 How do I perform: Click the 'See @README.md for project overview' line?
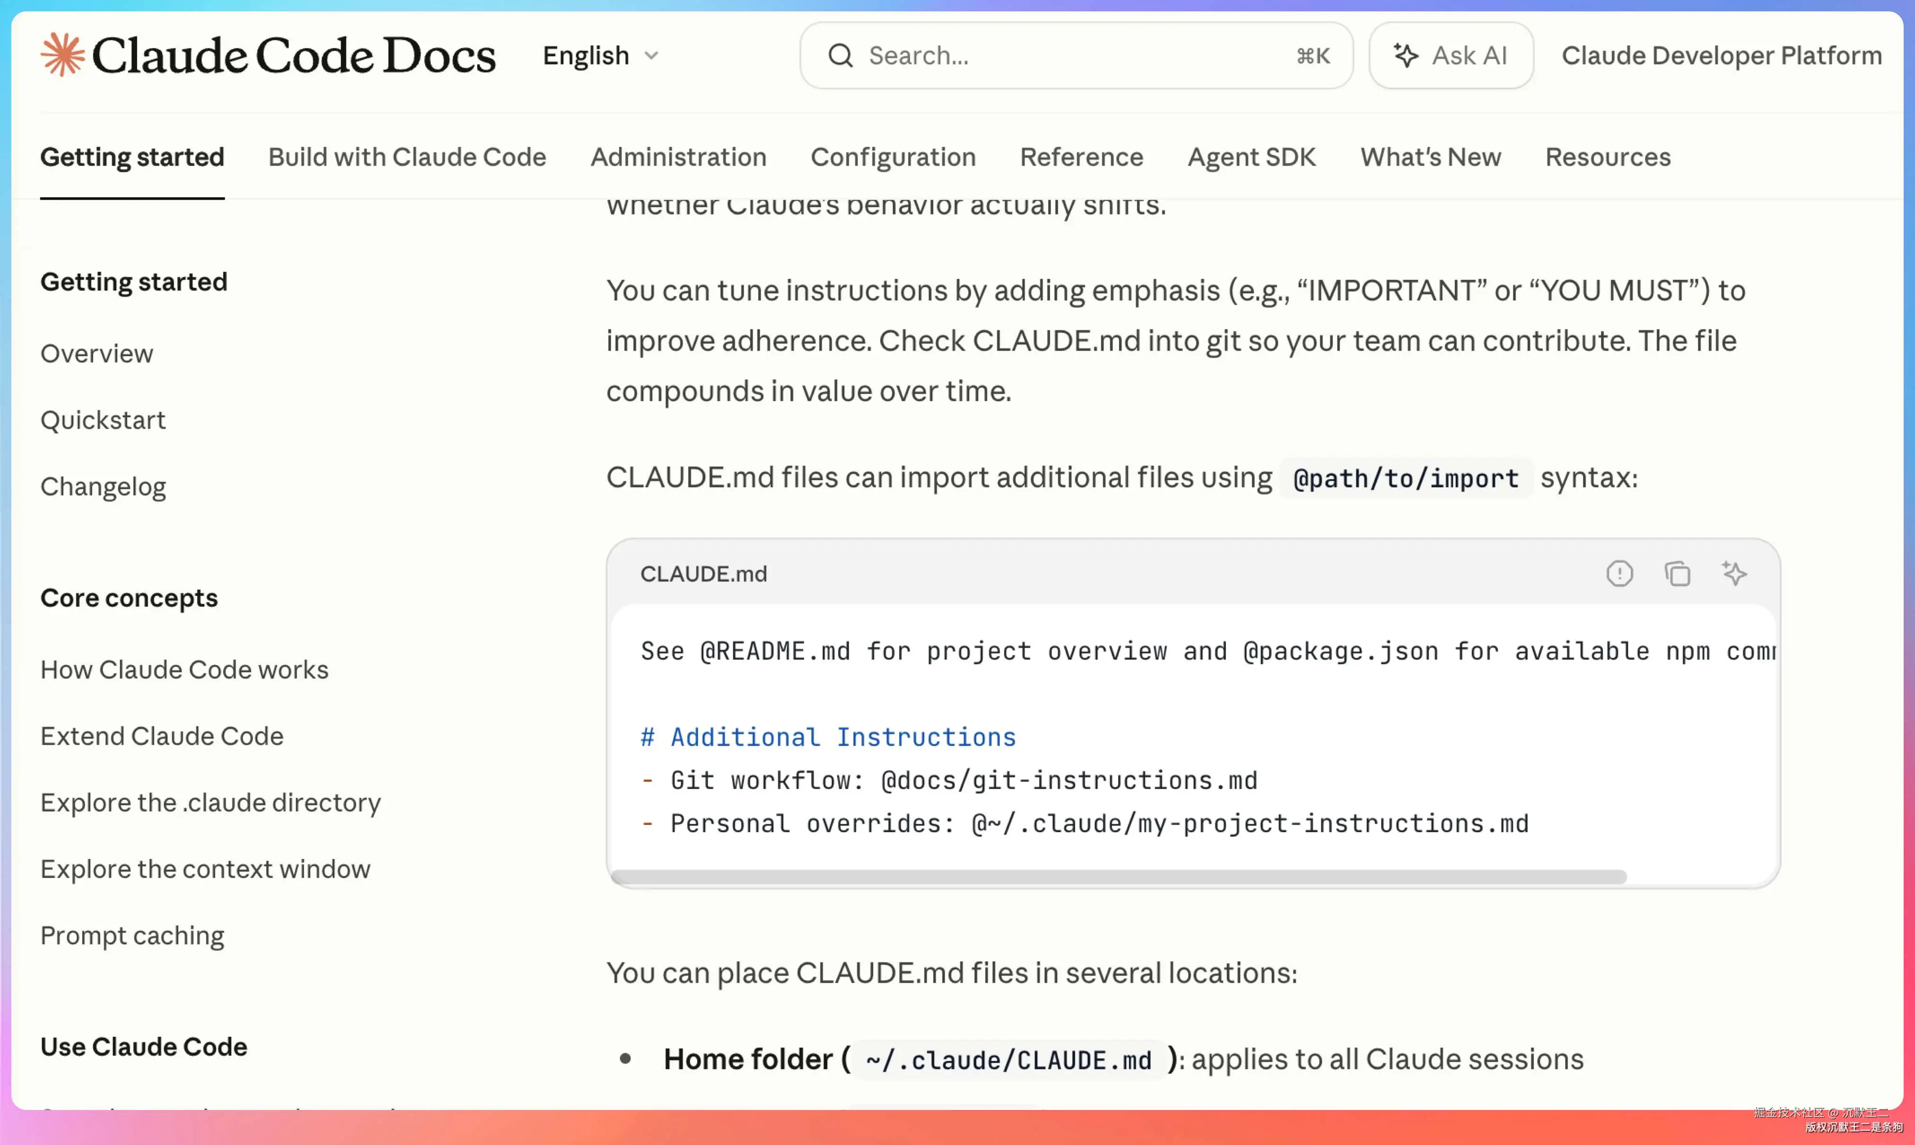[x=1208, y=651]
